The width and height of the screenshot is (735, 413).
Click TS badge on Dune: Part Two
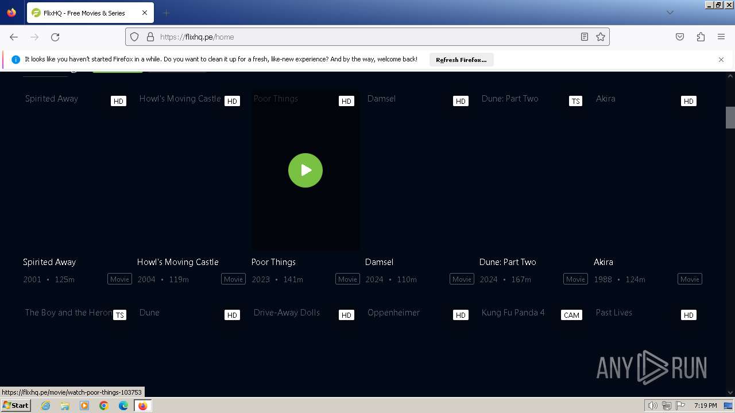coord(575,101)
